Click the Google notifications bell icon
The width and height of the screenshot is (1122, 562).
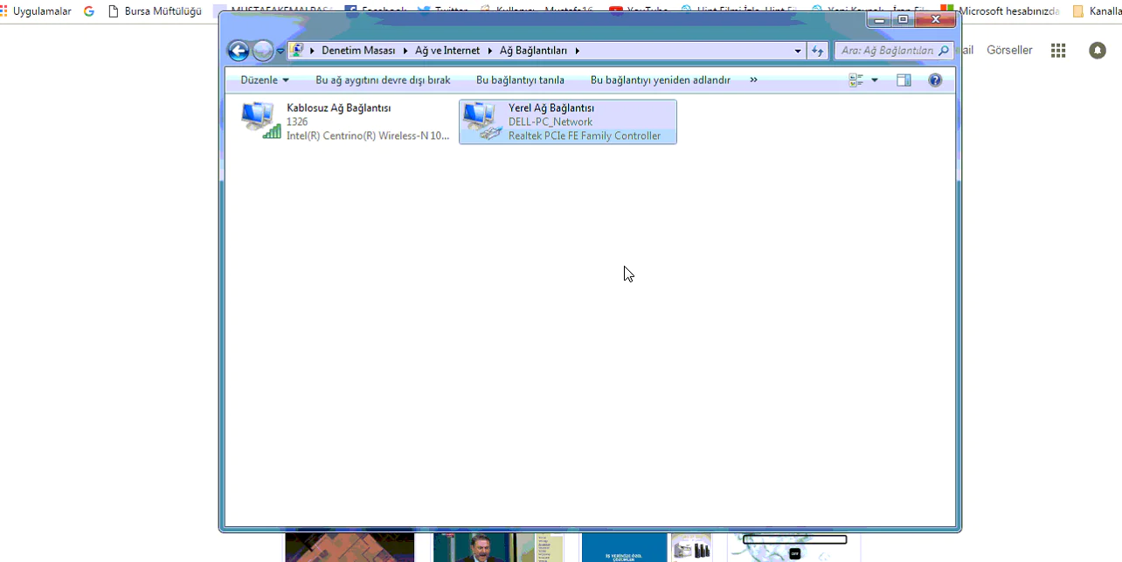[1098, 51]
